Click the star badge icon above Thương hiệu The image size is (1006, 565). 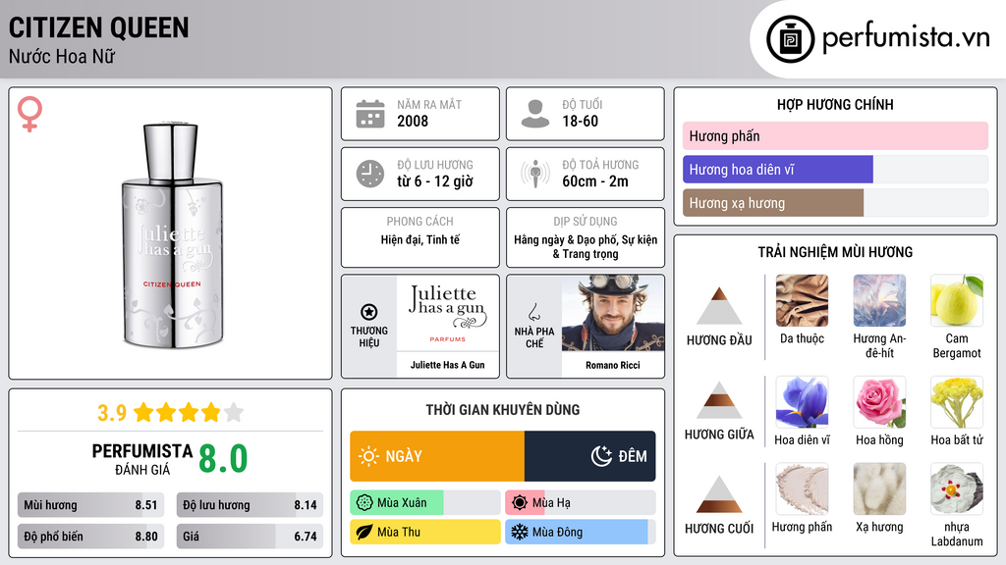[369, 312]
